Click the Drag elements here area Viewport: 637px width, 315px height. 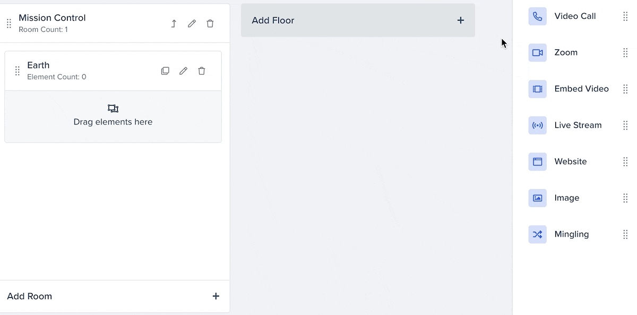113,115
